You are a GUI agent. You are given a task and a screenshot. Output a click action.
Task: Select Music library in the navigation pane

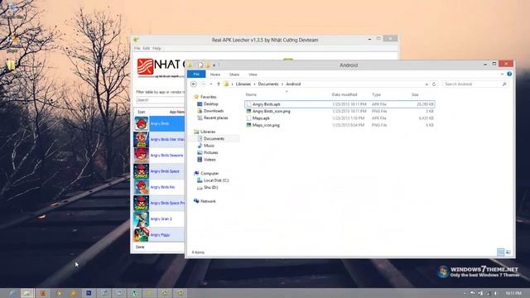pos(209,146)
